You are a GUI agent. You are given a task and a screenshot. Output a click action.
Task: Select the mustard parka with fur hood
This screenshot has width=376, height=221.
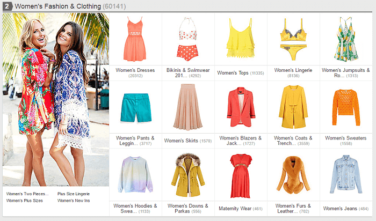click(188, 175)
